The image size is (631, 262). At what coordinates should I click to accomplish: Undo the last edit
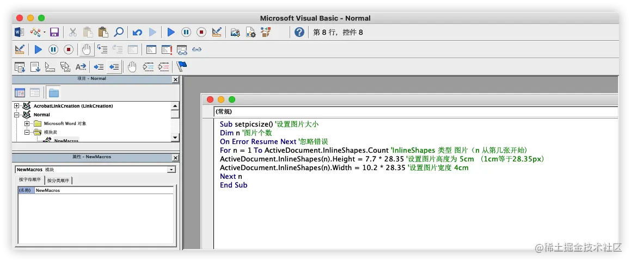(137, 32)
